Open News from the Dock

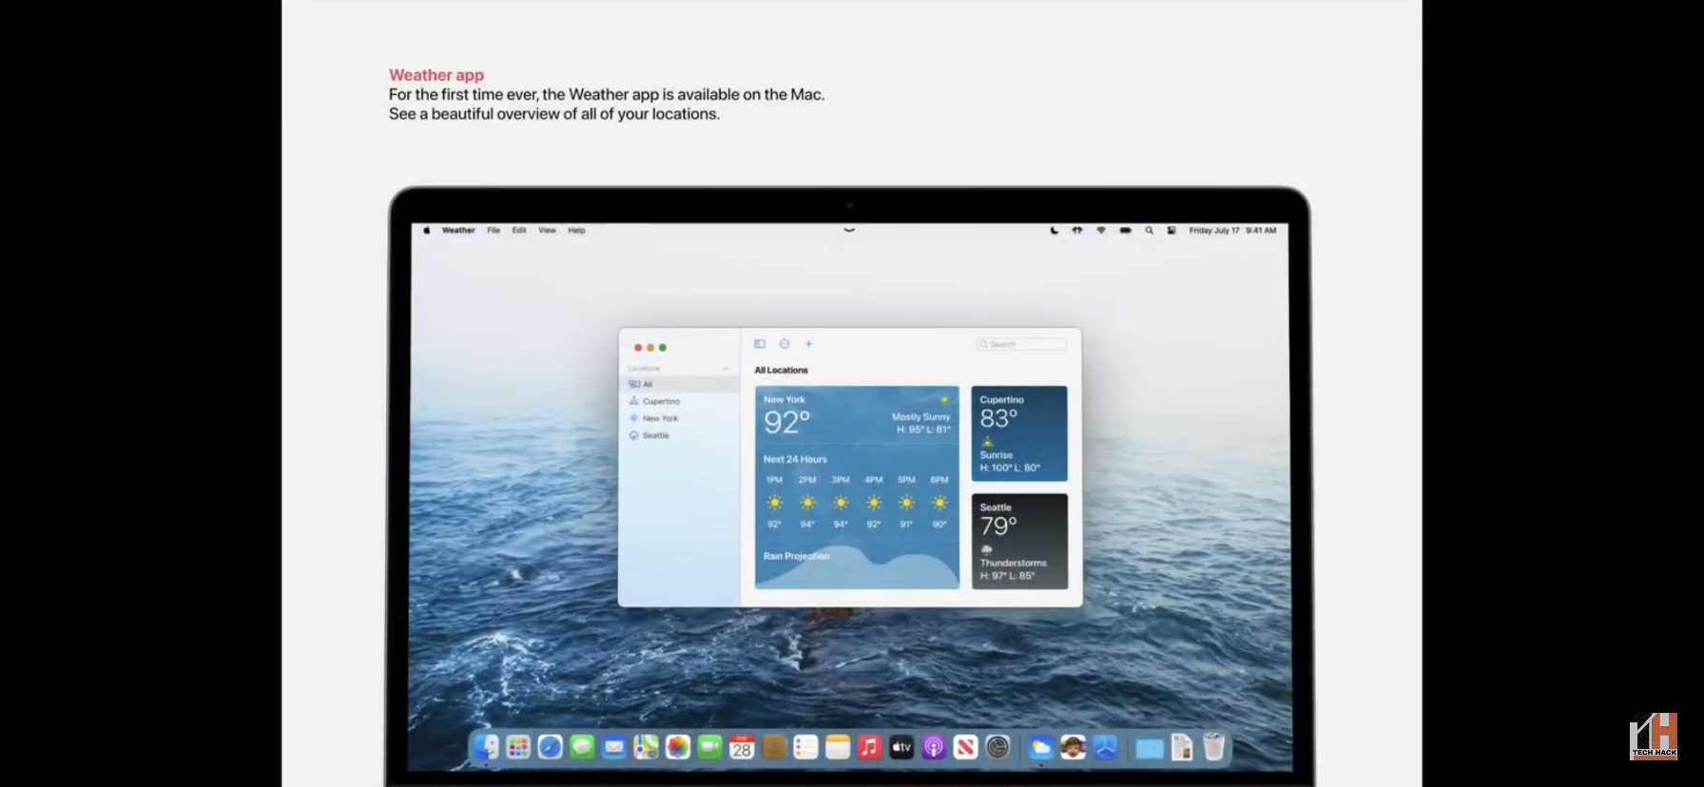coord(965,748)
